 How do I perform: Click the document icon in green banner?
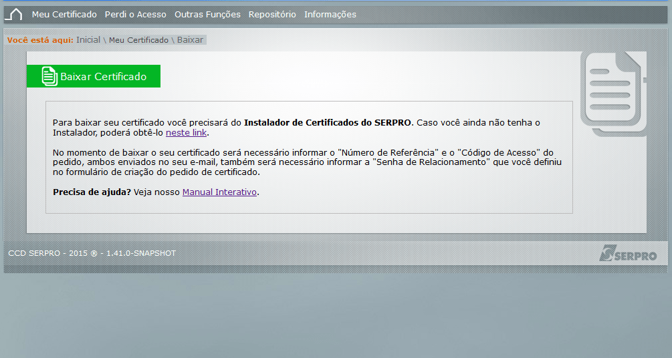49,76
